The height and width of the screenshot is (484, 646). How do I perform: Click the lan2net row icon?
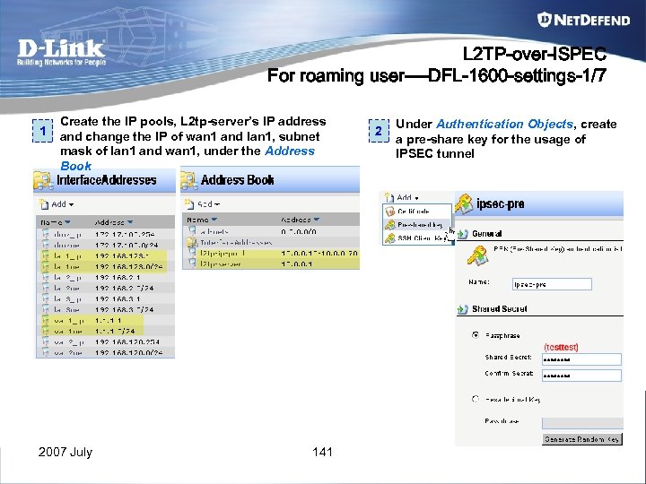pyautogui.click(x=46, y=288)
